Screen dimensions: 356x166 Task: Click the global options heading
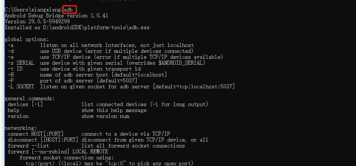(x=27, y=39)
